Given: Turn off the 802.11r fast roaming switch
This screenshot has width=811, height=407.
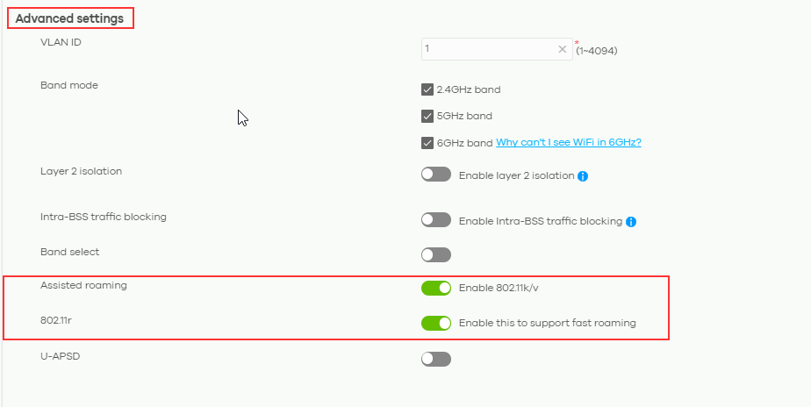Looking at the screenshot, I should point(436,323).
